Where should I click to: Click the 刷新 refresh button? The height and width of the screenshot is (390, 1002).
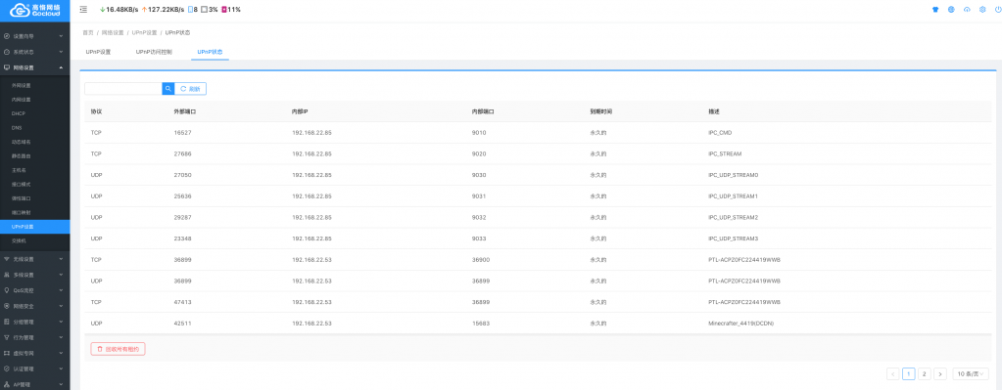190,89
